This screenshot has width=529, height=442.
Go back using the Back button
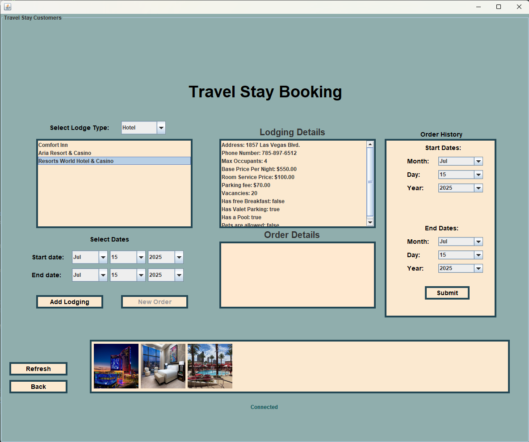coord(38,387)
